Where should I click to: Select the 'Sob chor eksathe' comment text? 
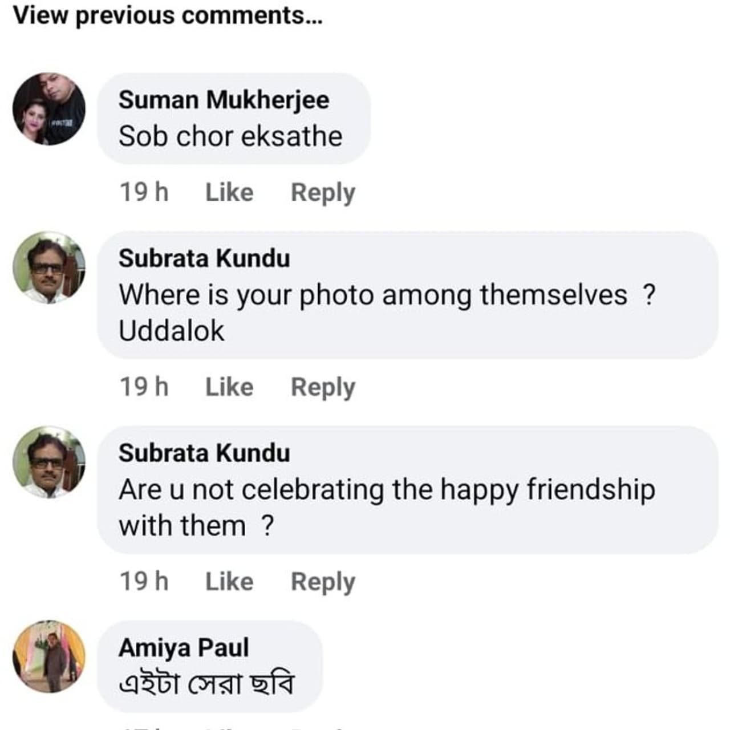[x=230, y=137]
